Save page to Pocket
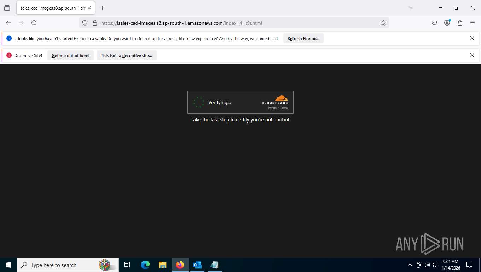481x272 pixels. pyautogui.click(x=434, y=23)
